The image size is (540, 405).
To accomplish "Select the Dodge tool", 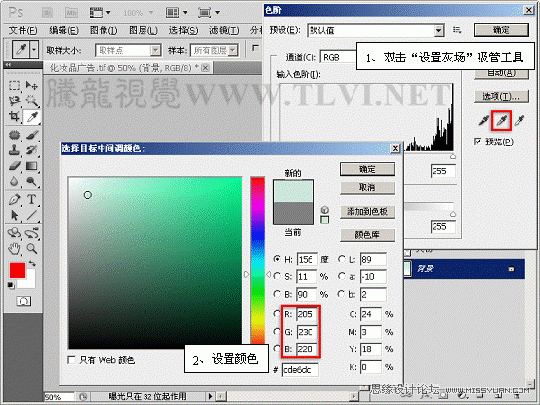I will (x=32, y=182).
